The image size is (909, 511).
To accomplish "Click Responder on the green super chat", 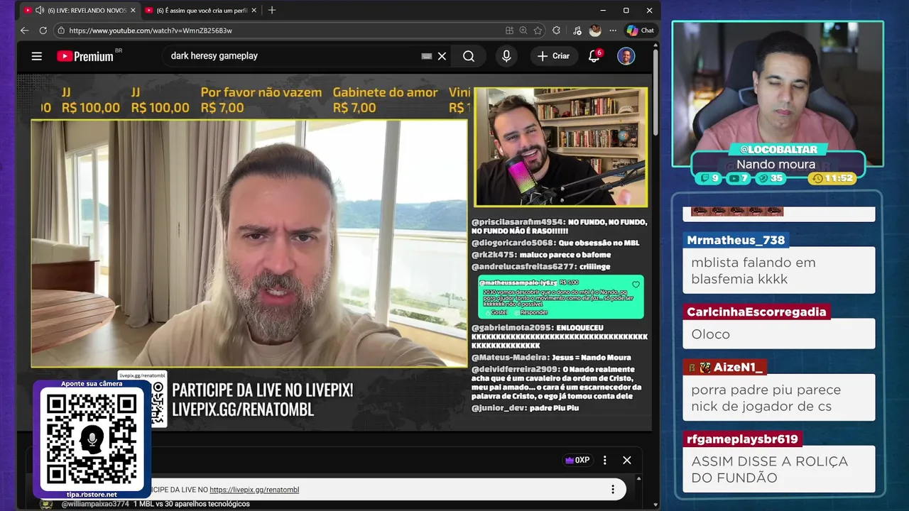I will [x=531, y=312].
